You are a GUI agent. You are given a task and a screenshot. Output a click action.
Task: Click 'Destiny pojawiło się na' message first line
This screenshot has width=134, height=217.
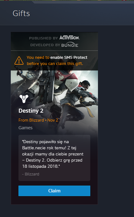[46, 142]
